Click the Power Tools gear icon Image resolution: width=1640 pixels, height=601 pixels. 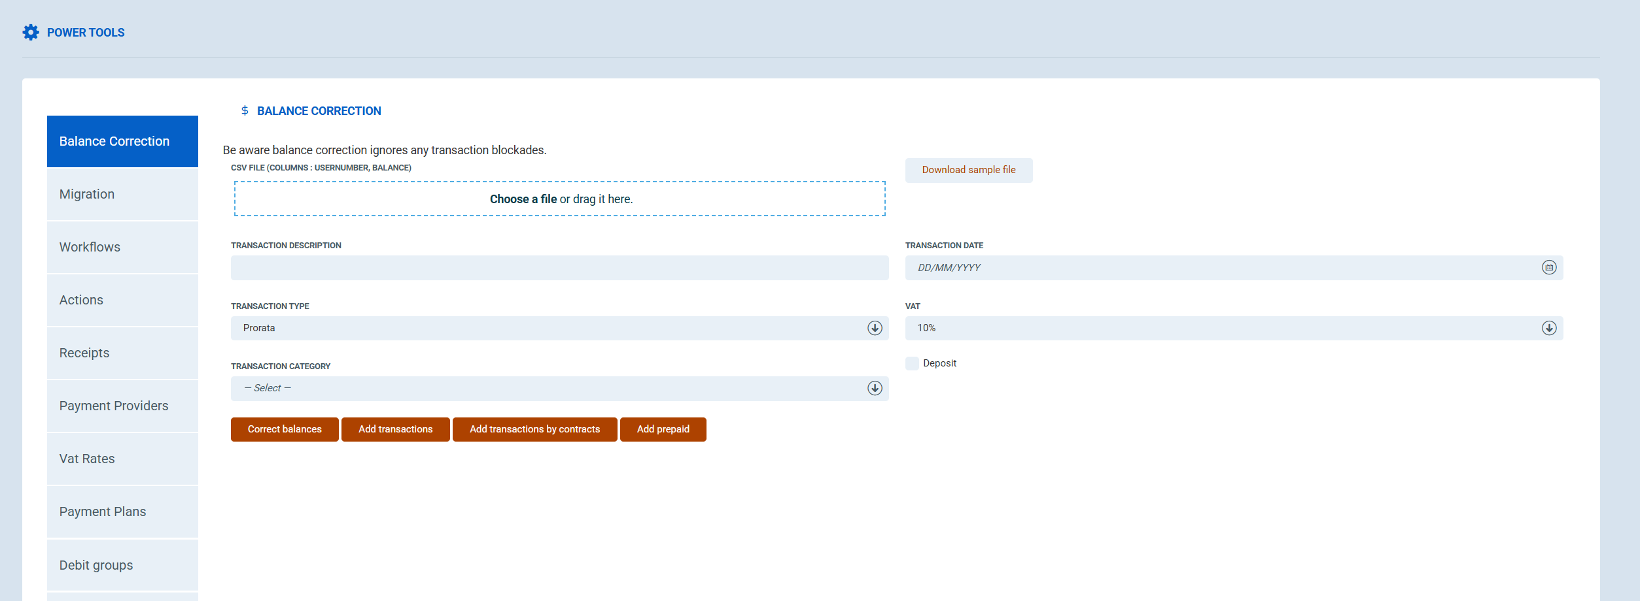(x=31, y=33)
